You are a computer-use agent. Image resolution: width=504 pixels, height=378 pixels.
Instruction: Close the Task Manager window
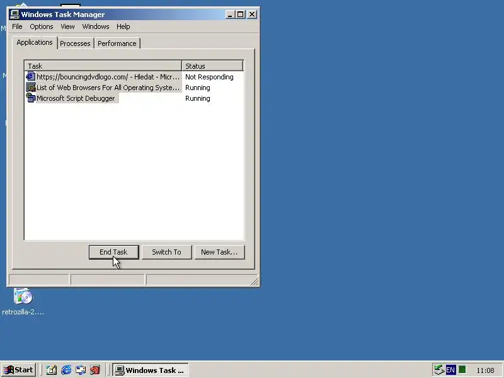click(253, 14)
